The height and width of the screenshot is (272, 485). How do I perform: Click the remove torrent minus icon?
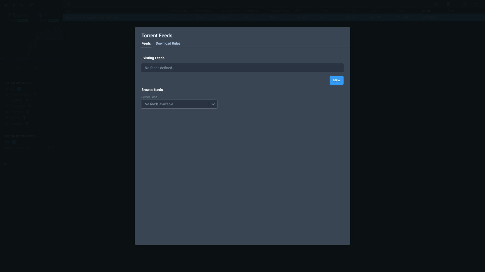[476, 4]
